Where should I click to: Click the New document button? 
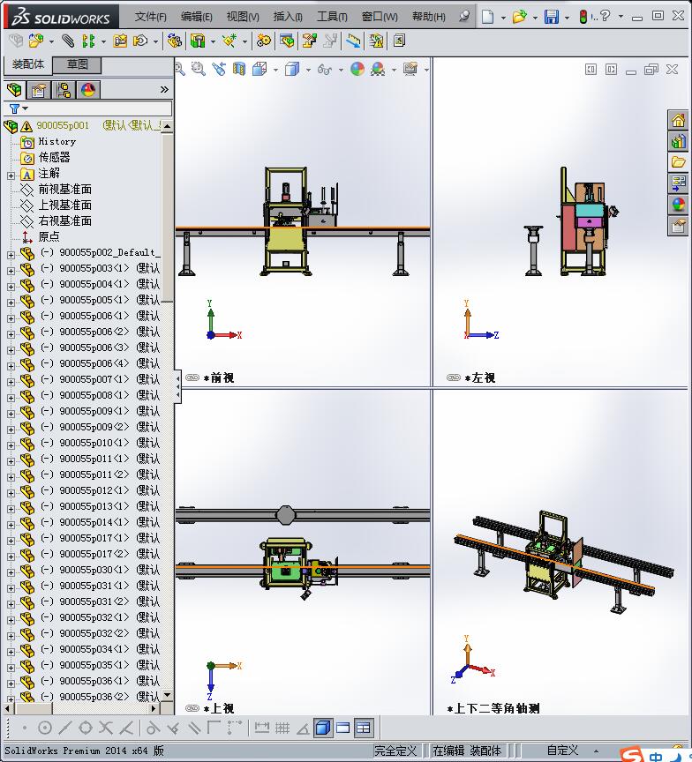[488, 17]
